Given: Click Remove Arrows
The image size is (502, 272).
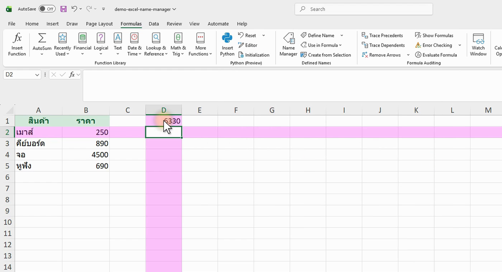Looking at the screenshot, I should point(381,55).
